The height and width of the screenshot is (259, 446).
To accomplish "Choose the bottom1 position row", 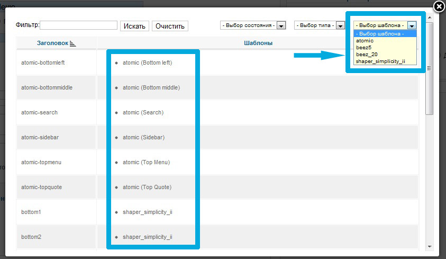I will (x=30, y=212).
